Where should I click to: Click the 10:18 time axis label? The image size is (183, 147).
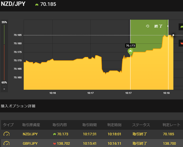(166, 93)
